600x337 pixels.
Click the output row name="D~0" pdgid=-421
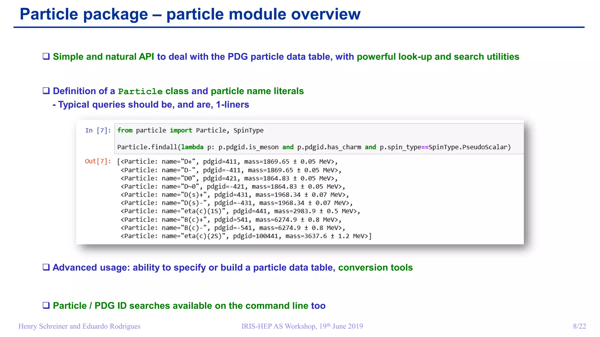point(233,187)
